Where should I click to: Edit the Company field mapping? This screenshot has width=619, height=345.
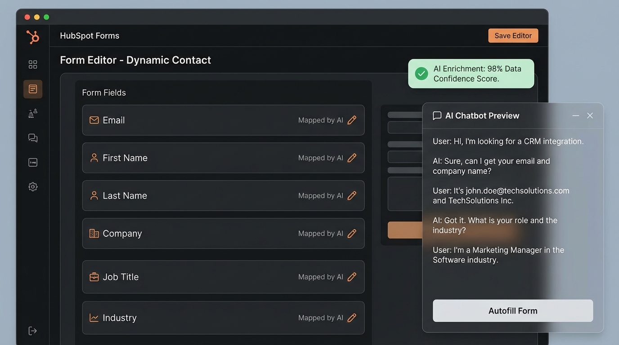point(351,234)
